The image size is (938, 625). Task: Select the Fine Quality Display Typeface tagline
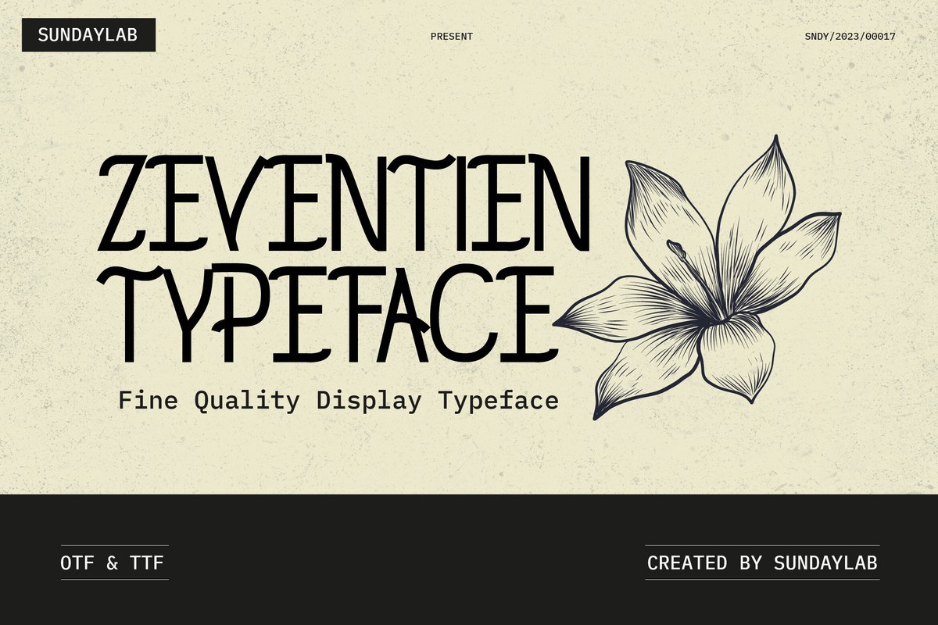pos(340,401)
